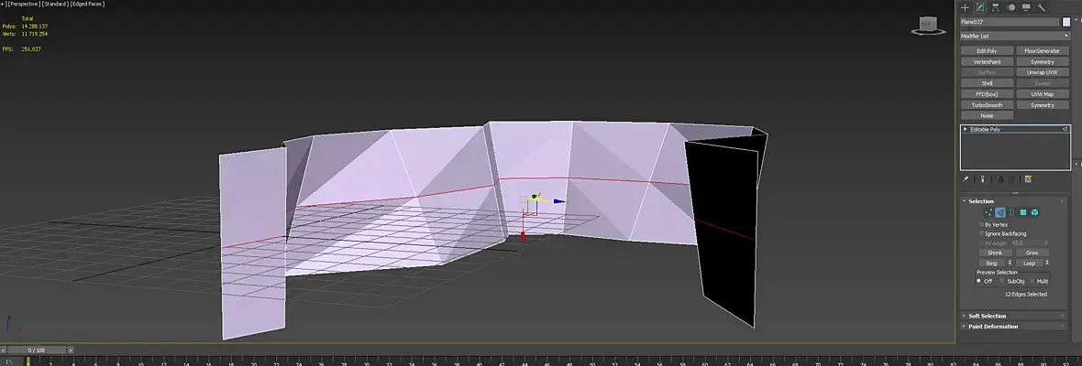
Task: Click the maximize viewport plus sign label
Action: 2,4
